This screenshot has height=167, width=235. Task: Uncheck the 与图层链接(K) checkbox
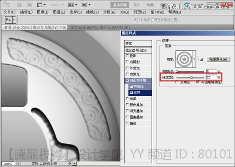click(x=198, y=82)
